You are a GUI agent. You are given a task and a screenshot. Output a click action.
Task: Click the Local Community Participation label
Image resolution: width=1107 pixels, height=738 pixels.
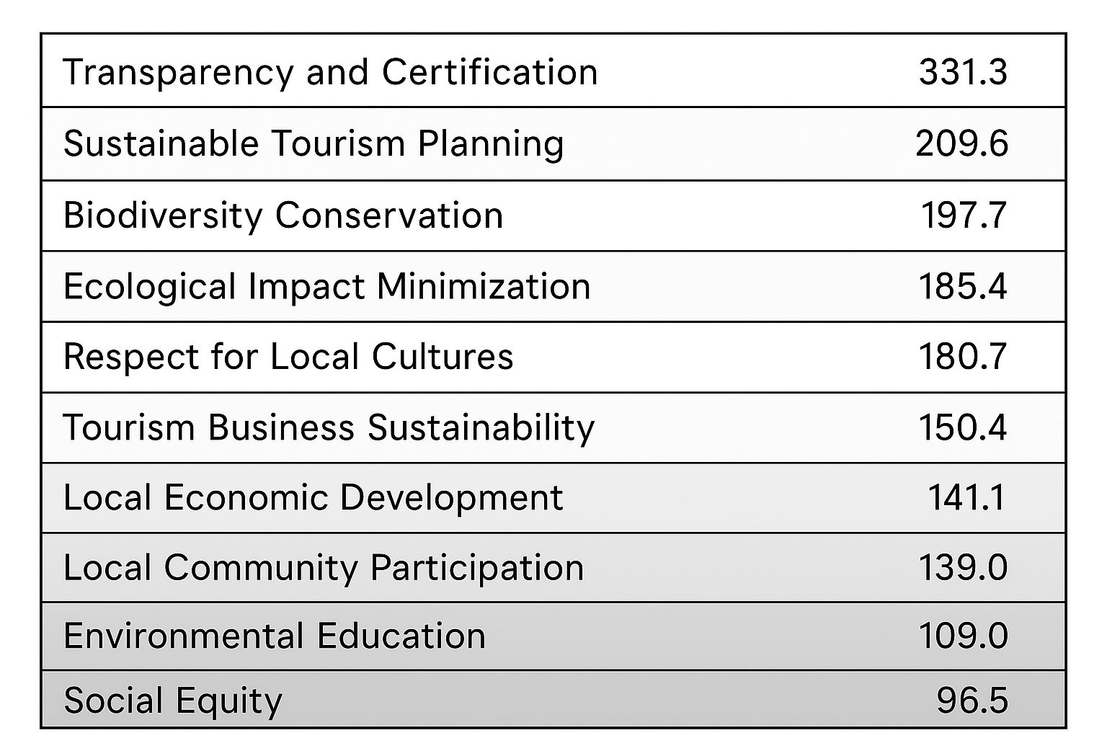click(324, 568)
